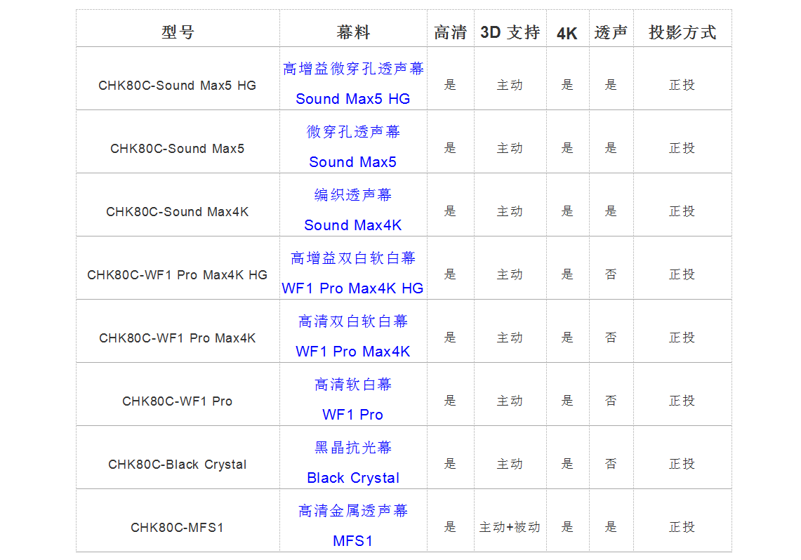The height and width of the screenshot is (560, 801).
Task: Click the 投影方式 column header
Action: pyautogui.click(x=682, y=32)
